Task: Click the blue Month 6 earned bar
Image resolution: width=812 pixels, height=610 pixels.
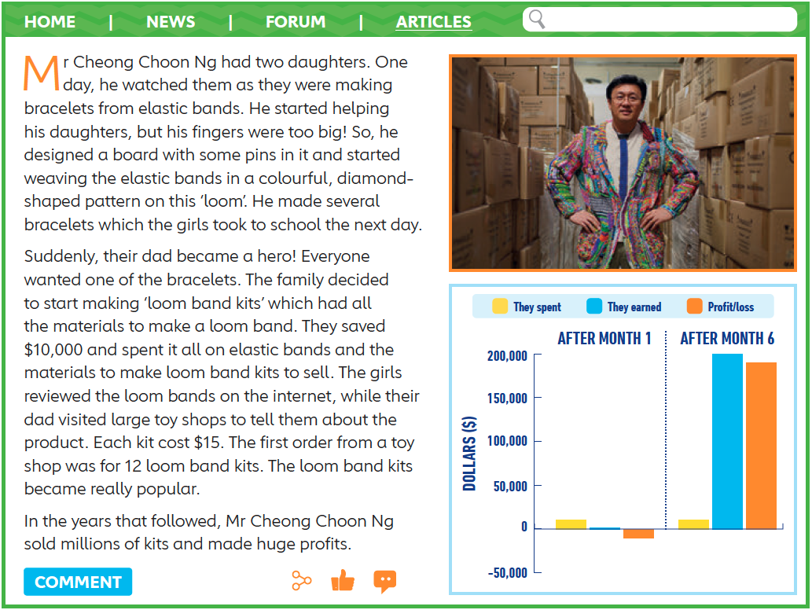Action: coord(727,441)
